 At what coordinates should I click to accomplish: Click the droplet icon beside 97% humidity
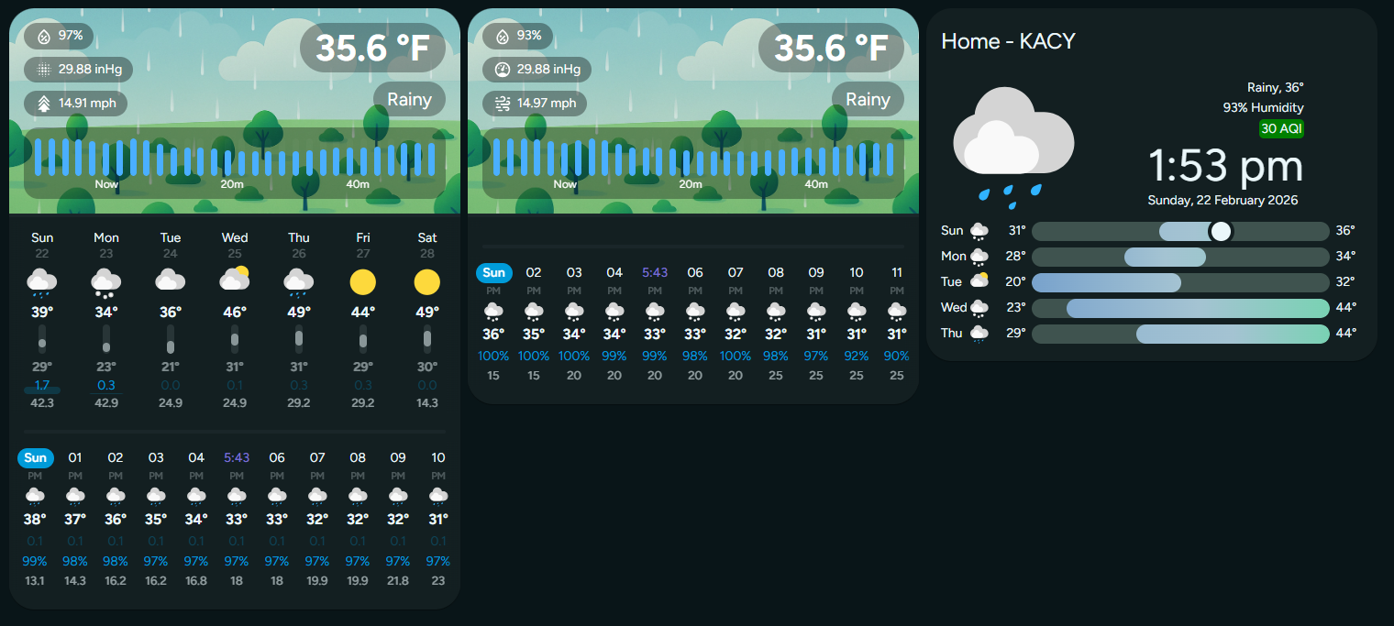(43, 36)
